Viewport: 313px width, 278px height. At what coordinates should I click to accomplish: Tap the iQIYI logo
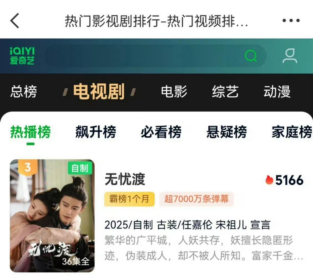[x=22, y=56]
